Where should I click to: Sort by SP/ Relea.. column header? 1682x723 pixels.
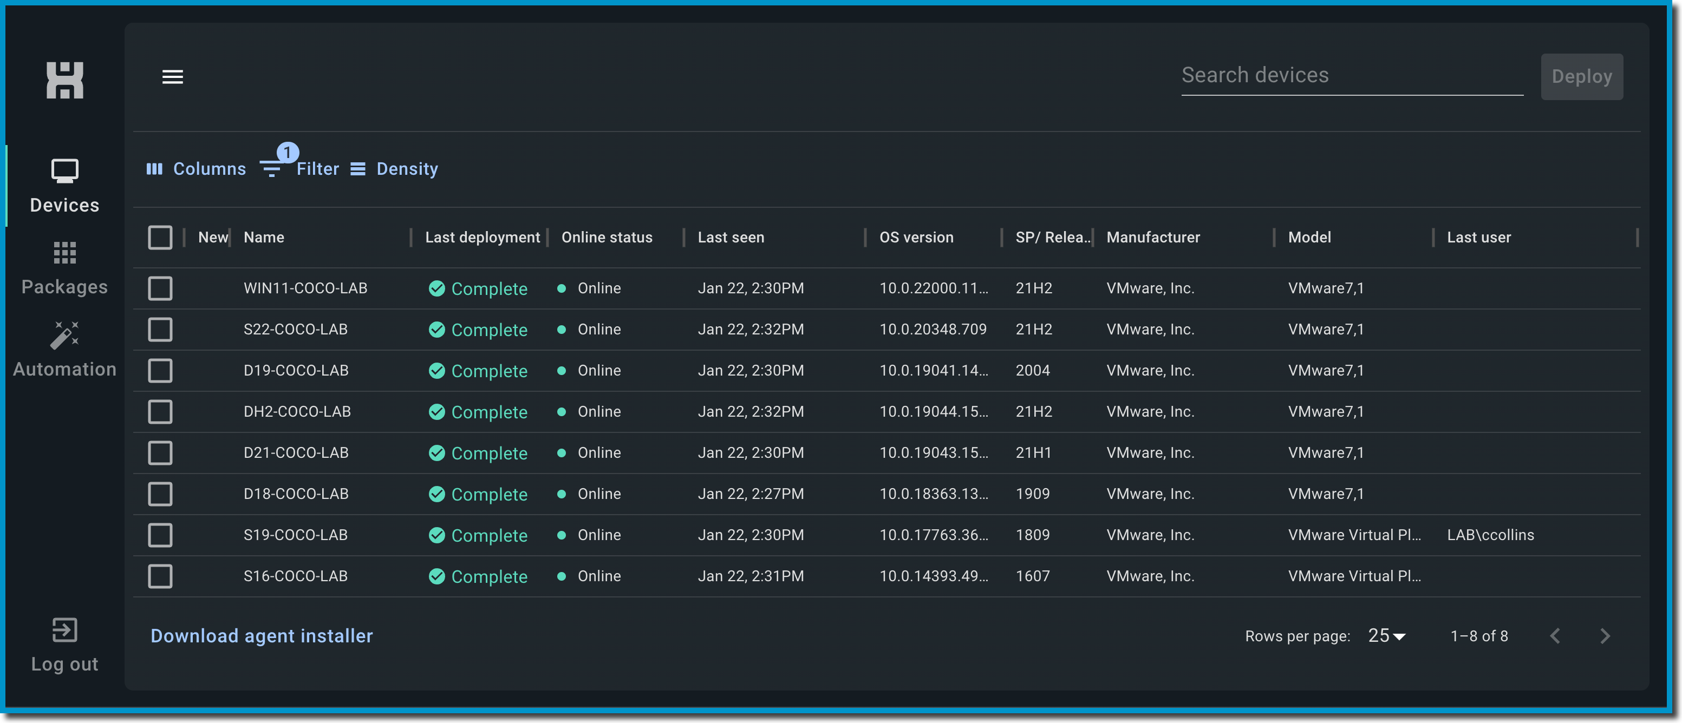1053,238
